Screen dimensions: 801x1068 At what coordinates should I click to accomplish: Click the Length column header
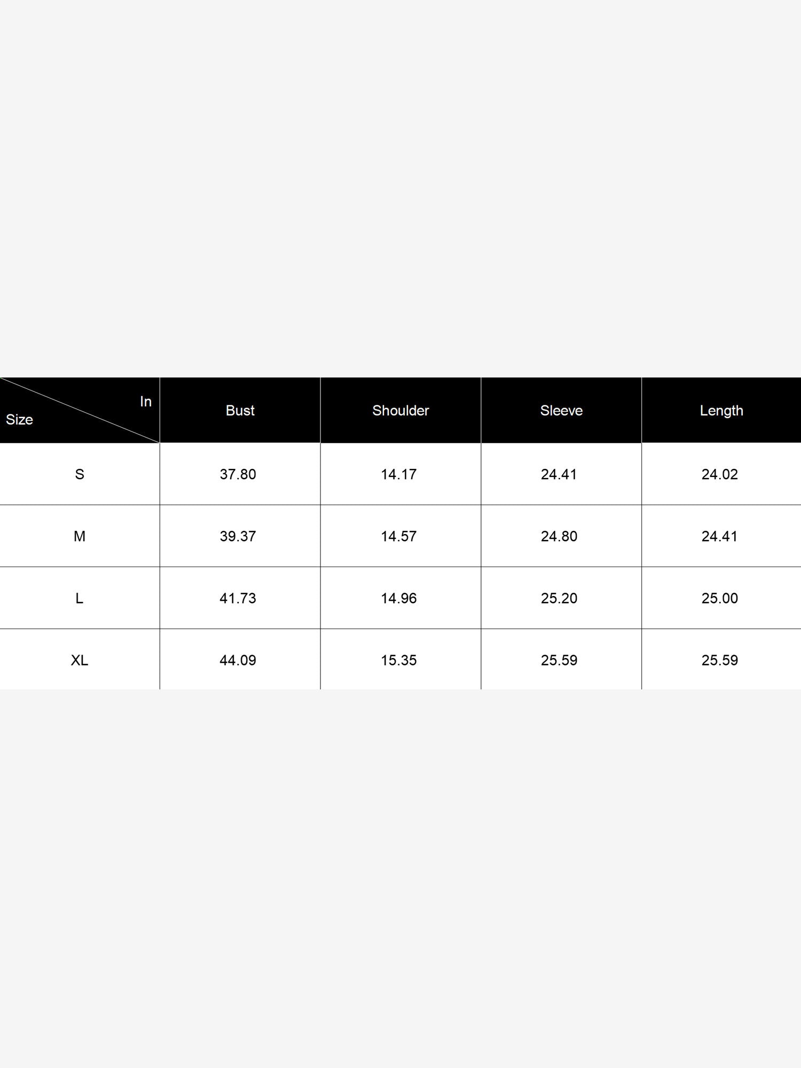tap(721, 411)
